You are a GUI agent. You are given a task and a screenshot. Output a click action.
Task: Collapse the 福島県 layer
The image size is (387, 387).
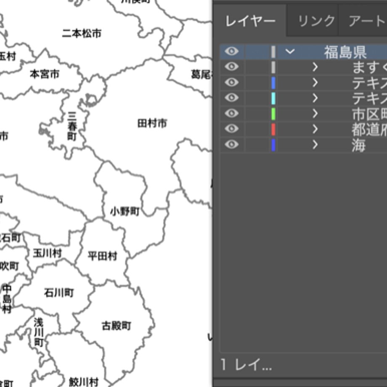(290, 52)
